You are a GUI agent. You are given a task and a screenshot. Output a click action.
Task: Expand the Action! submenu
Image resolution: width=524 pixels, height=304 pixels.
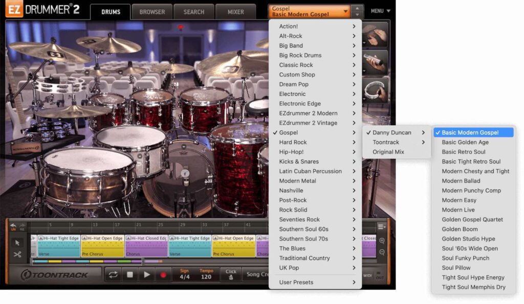(315, 27)
